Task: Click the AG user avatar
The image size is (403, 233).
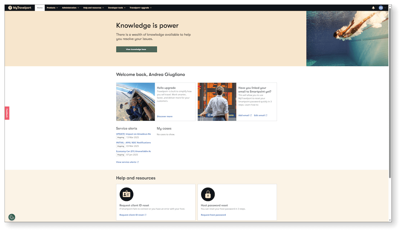Action: coord(381,8)
